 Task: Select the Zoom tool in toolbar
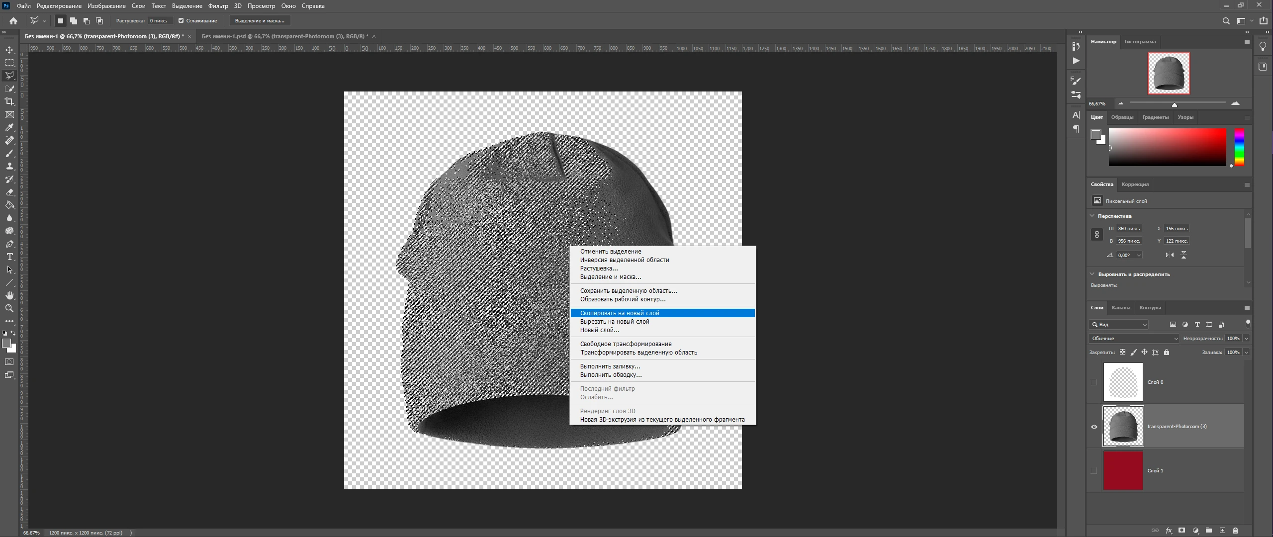[x=9, y=309]
